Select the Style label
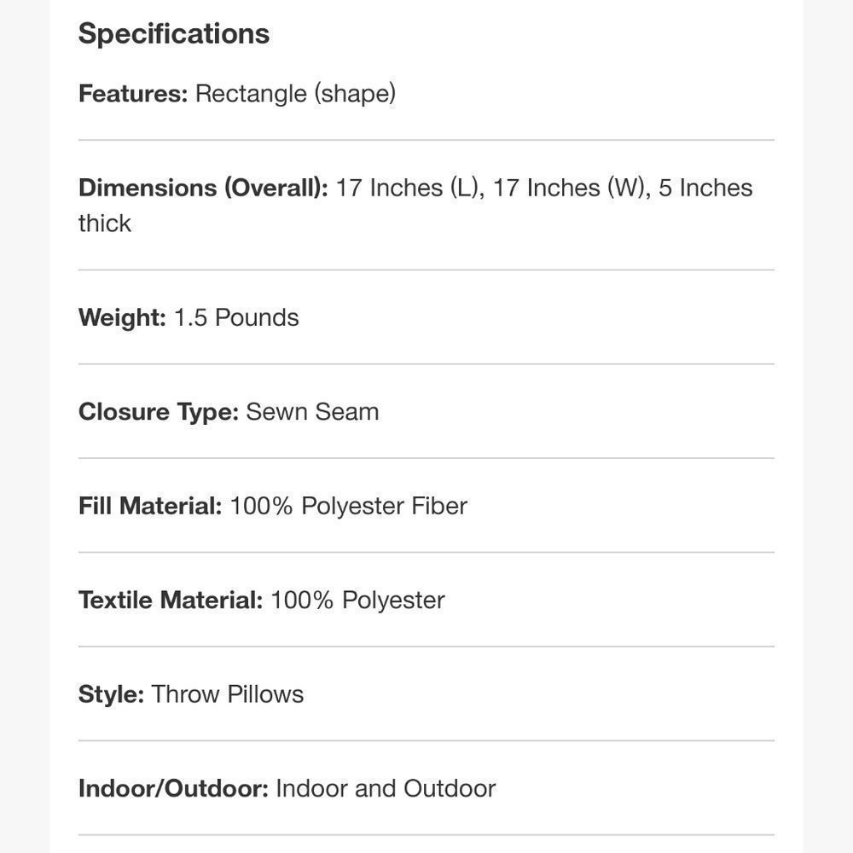853x853 pixels. click(112, 694)
